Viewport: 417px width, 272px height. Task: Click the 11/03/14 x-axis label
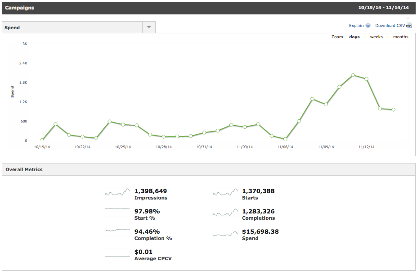point(245,147)
